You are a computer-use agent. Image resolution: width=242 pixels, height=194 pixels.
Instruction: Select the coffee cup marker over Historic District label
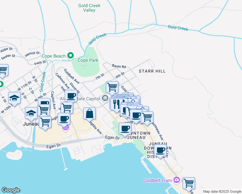pyautogui.click(x=160, y=151)
